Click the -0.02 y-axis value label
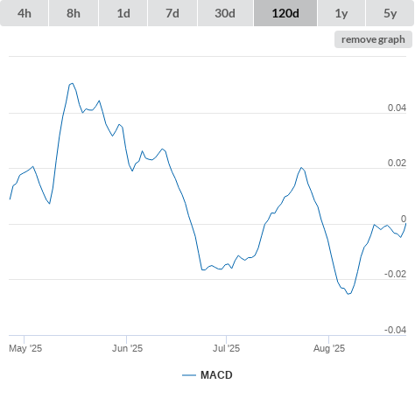This screenshot has height=398, width=415. click(x=395, y=274)
